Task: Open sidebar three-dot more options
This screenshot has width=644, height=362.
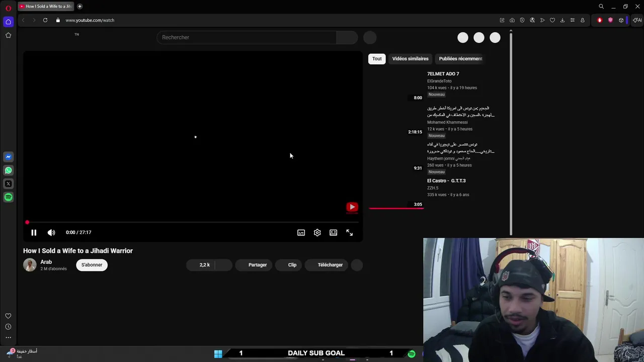Action: click(8, 337)
